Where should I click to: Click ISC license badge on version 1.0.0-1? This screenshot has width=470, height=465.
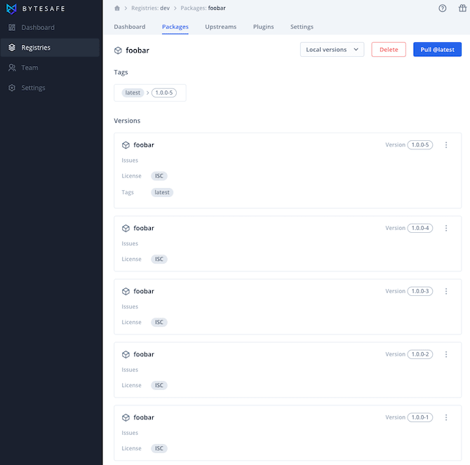click(x=159, y=449)
